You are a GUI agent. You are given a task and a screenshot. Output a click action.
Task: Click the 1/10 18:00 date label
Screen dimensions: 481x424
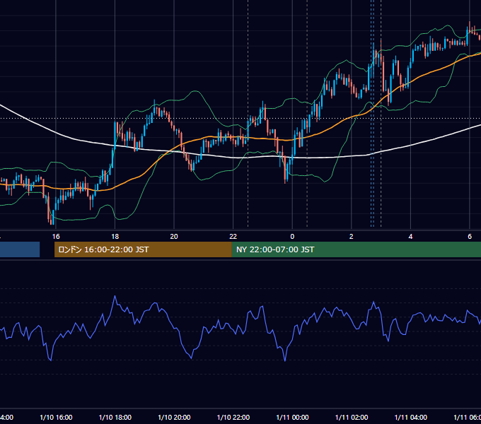[115, 418]
